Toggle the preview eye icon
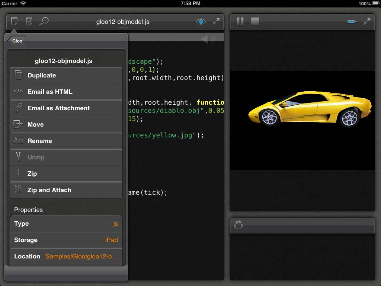The height and width of the screenshot is (286, 381). point(201,22)
